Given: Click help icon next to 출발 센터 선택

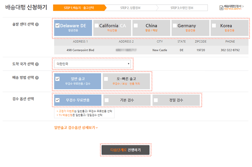Looking at the screenshot, I should (37, 24).
